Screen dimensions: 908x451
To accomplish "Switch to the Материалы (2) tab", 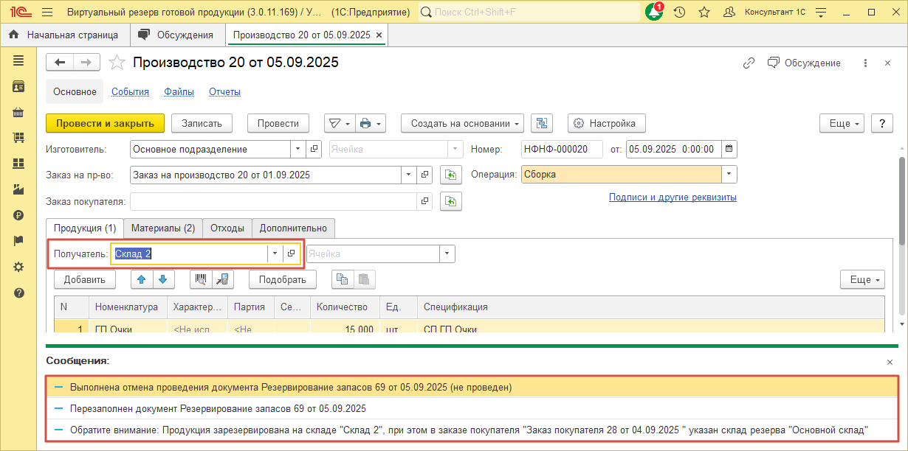I will pos(162,228).
